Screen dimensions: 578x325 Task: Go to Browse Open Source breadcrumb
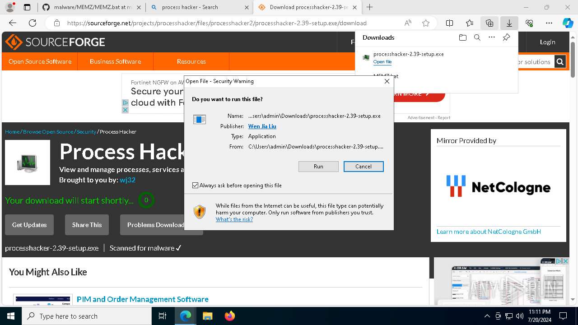point(48,132)
